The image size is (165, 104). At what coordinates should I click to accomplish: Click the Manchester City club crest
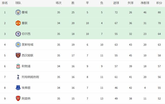pos(18,12)
